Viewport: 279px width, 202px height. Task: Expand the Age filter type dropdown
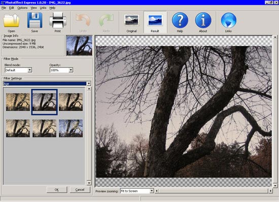tap(89, 83)
